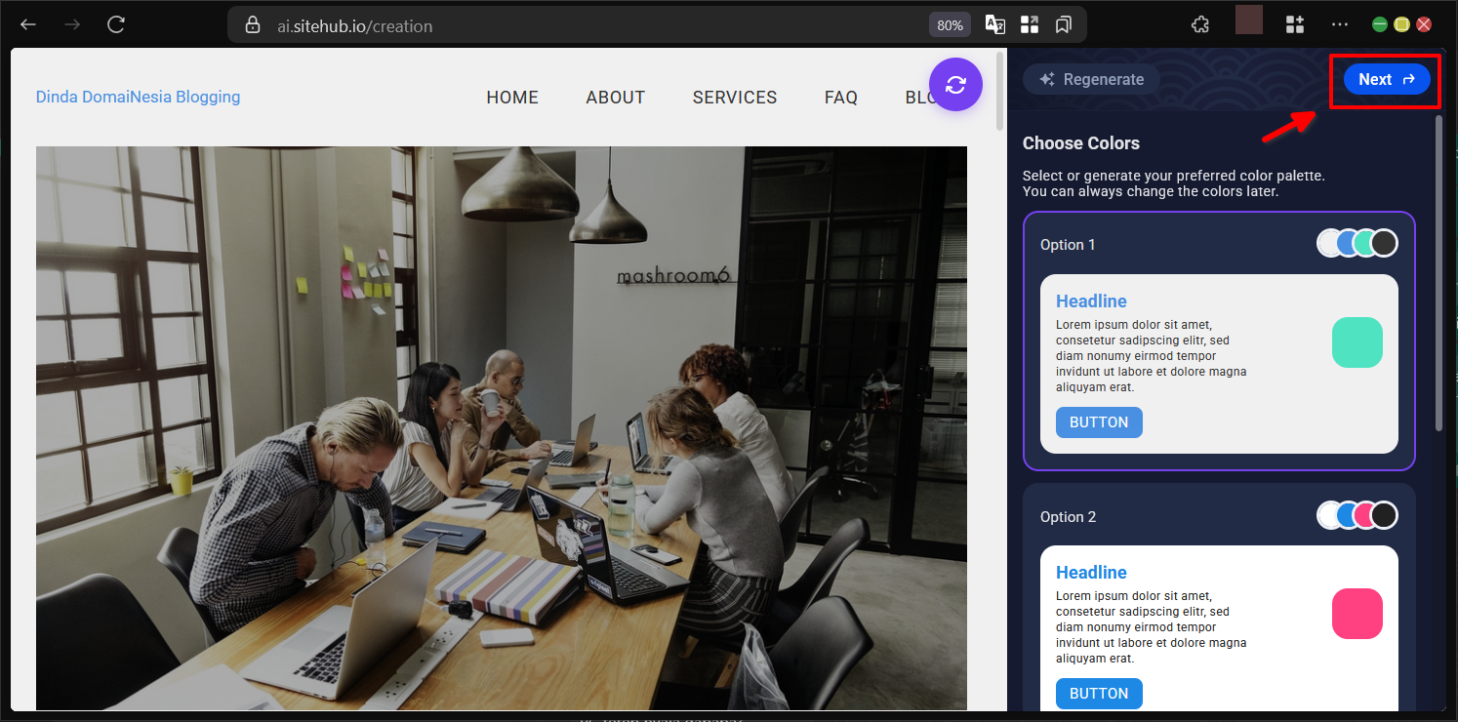Open the HOME menu item
1458x722 pixels.
512,98
